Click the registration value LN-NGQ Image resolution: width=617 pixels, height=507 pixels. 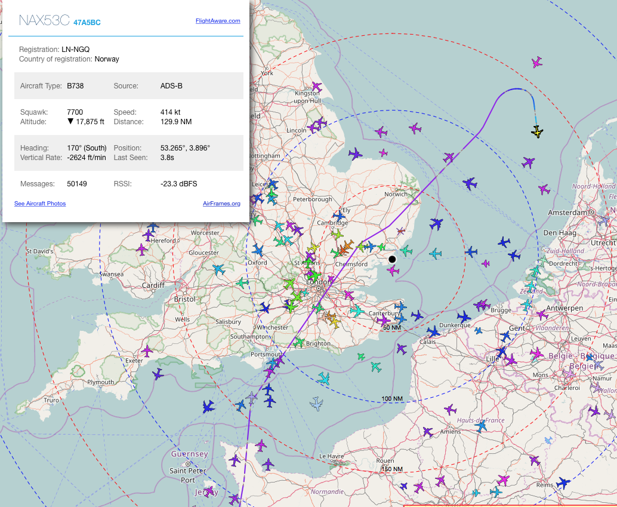pos(76,49)
